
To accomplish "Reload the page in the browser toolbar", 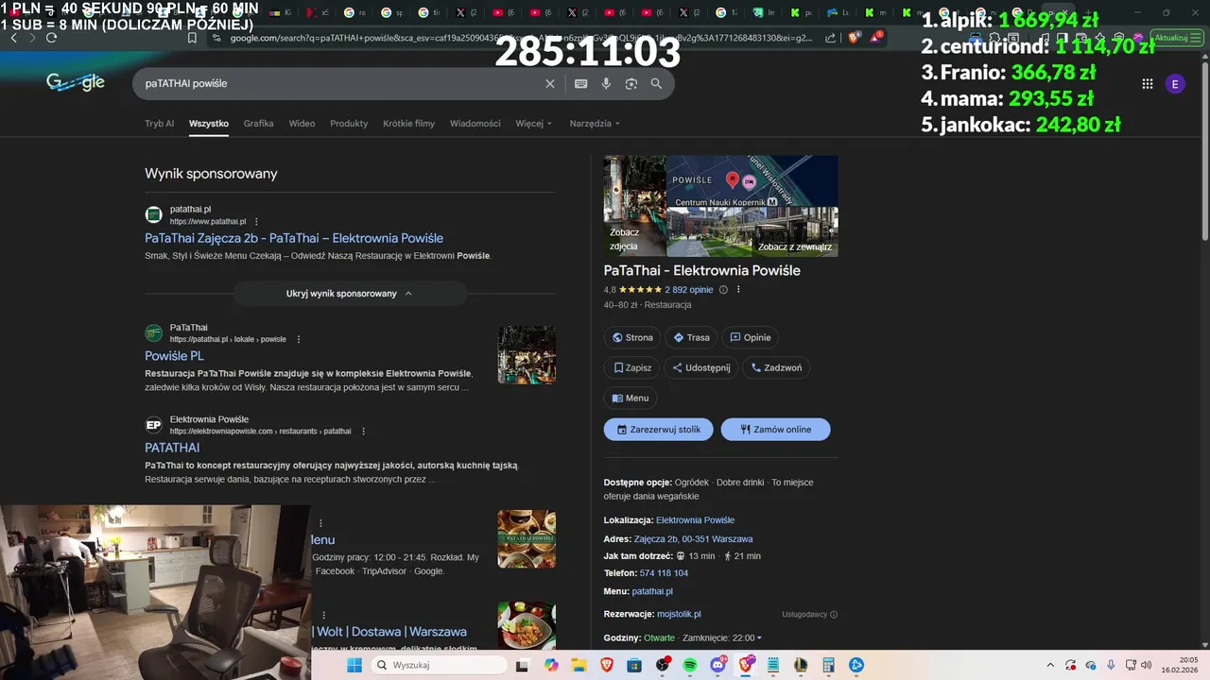I will coord(51,38).
